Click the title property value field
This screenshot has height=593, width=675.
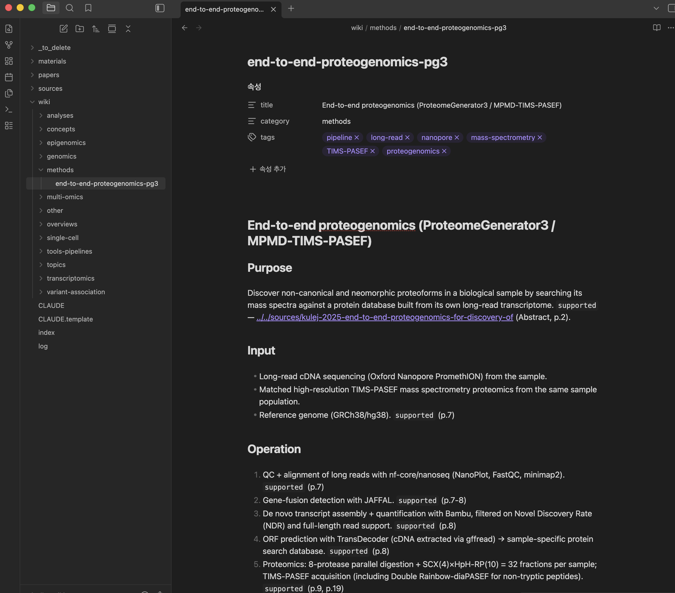[x=441, y=105]
